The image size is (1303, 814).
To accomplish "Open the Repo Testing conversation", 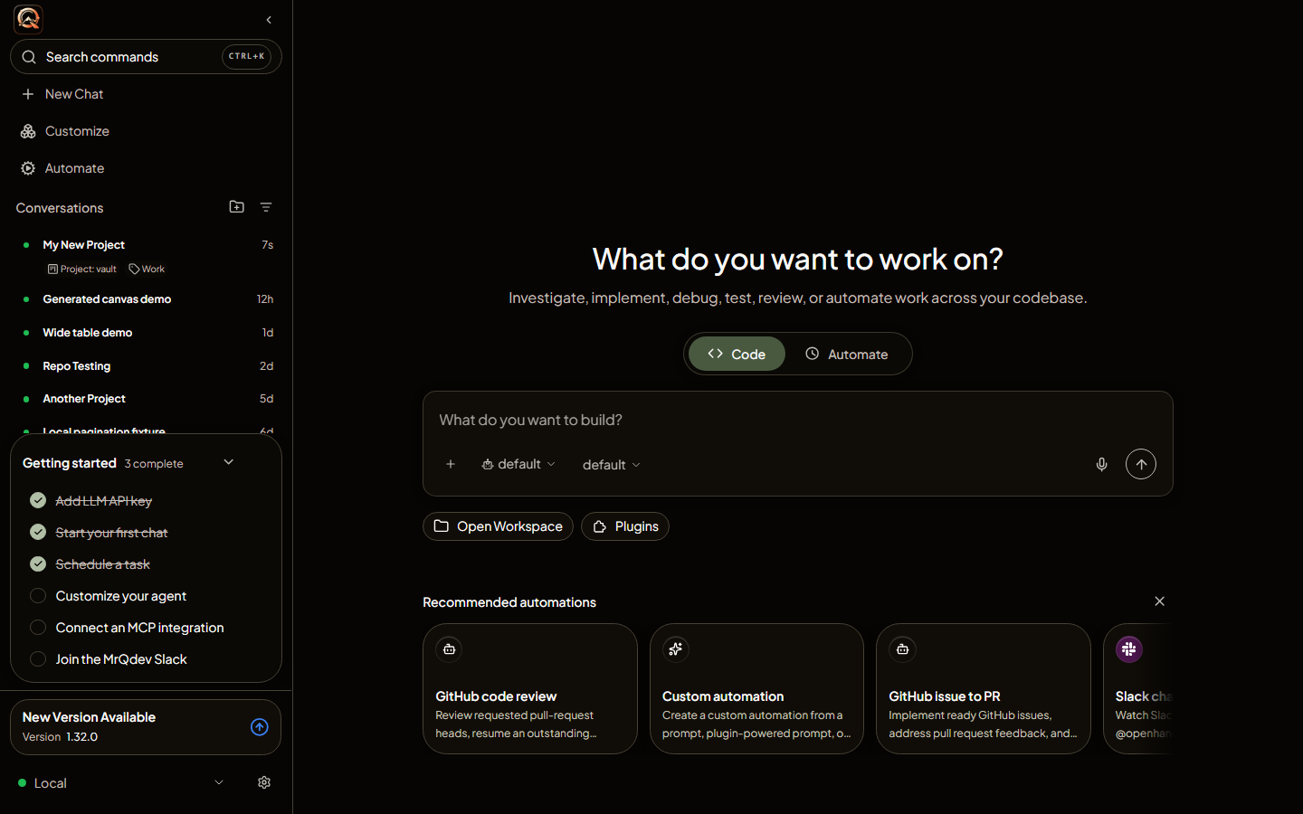I will (147, 366).
